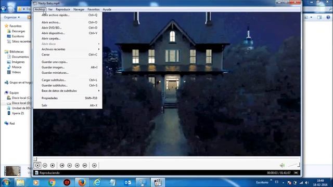Skip to next file button
The width and height of the screenshot is (333, 187).
pyautogui.click(x=85, y=165)
